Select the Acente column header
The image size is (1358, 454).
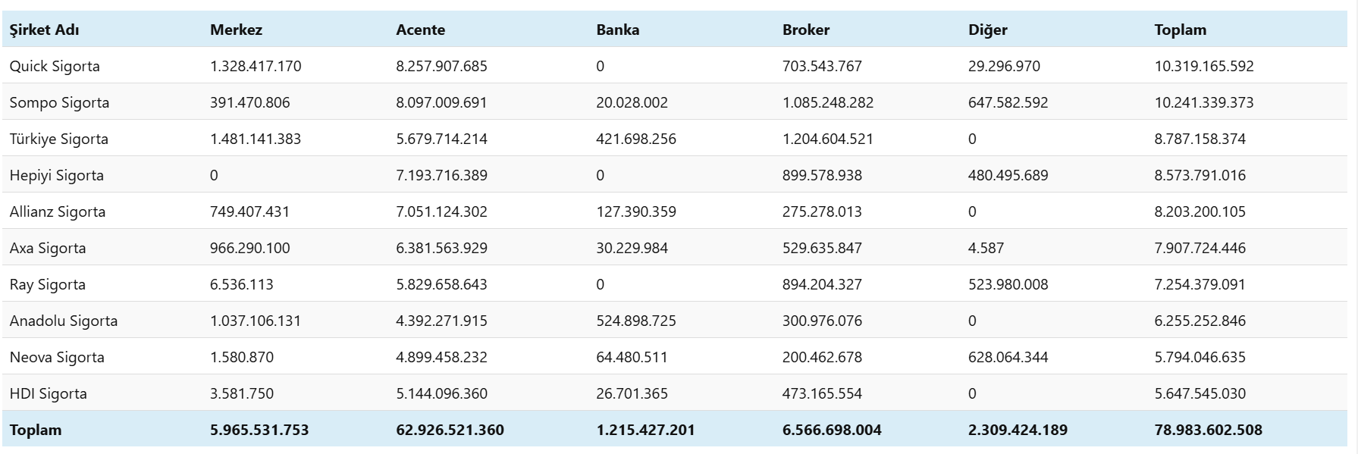(420, 30)
